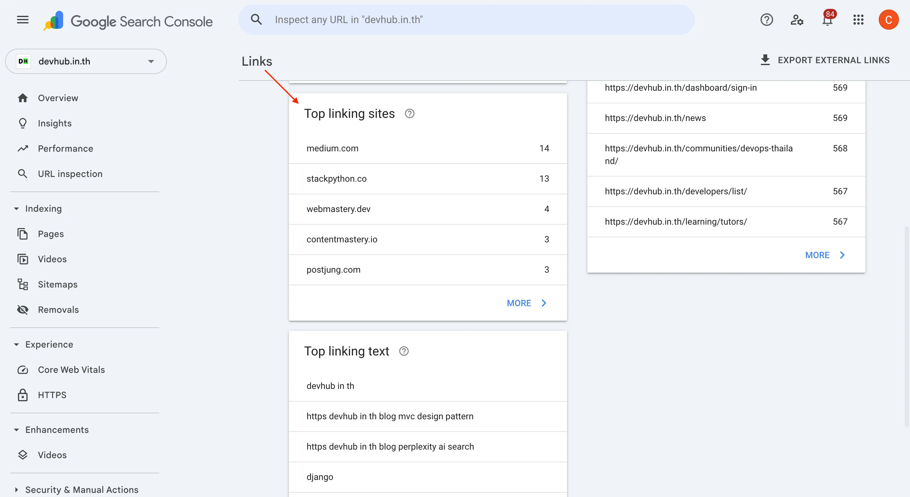The height and width of the screenshot is (497, 910).
Task: Select the Overview home icon
Action: coord(23,98)
